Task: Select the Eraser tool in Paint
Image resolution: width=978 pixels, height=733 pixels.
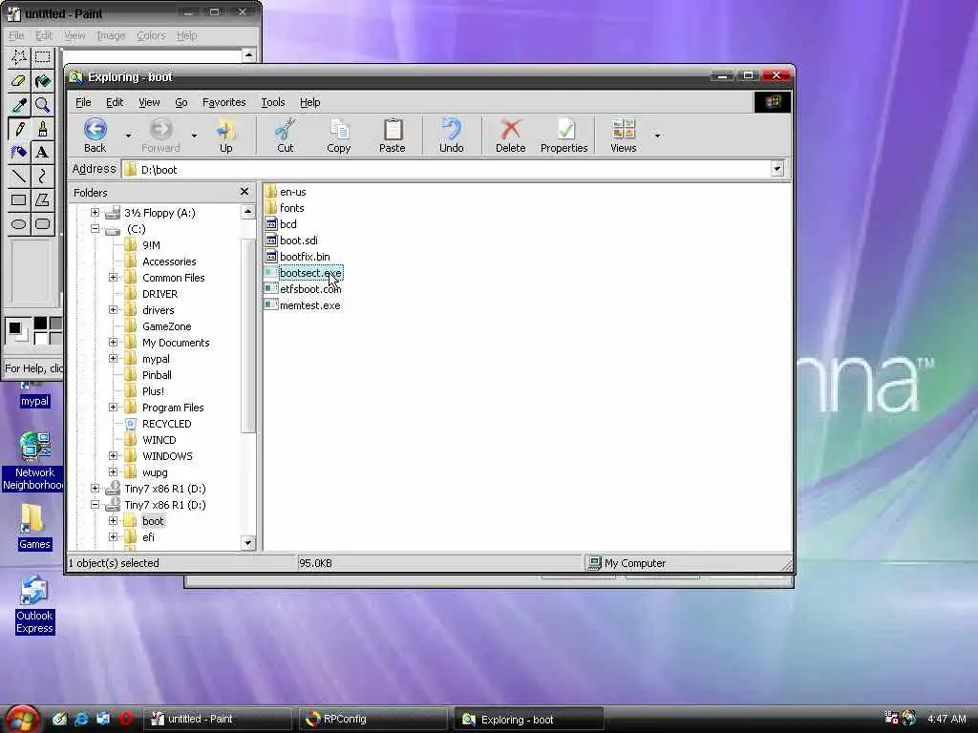Action: (x=19, y=81)
